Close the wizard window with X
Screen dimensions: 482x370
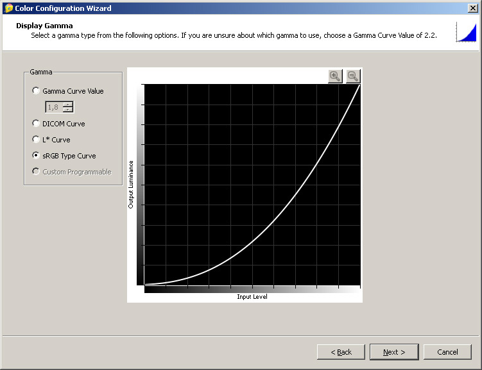click(472, 8)
